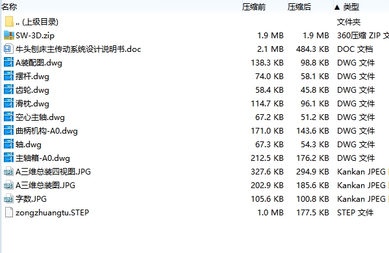Select the file name 字数.JPG
This screenshot has width=389, height=253.
(x=31, y=199)
